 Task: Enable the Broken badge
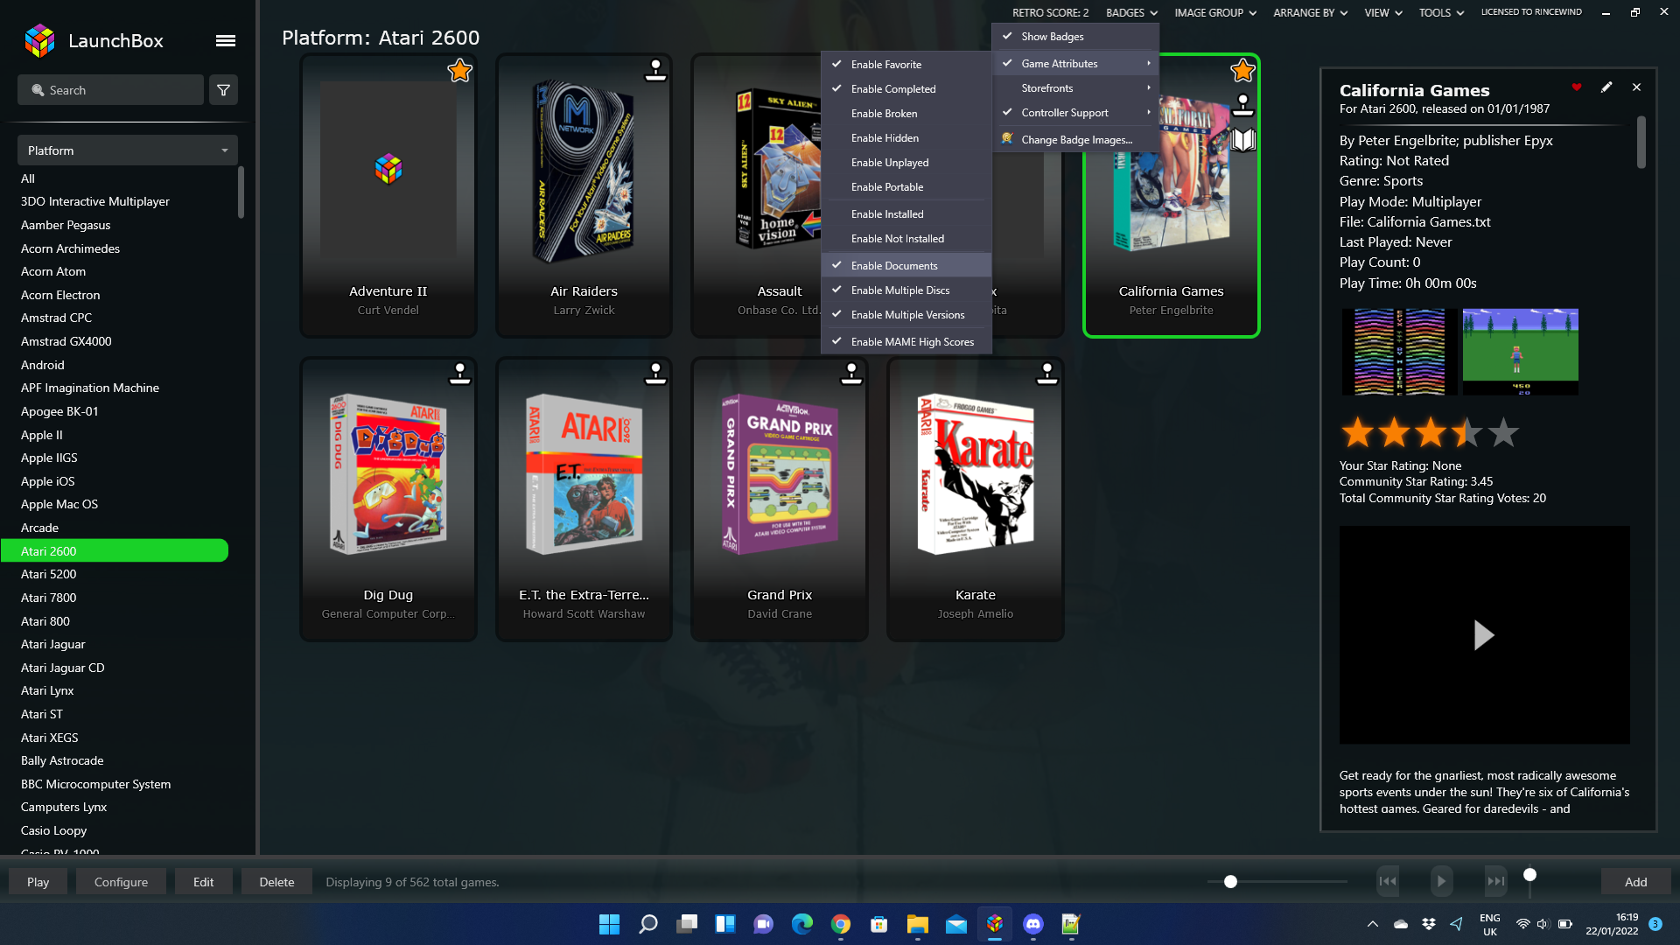(906, 114)
